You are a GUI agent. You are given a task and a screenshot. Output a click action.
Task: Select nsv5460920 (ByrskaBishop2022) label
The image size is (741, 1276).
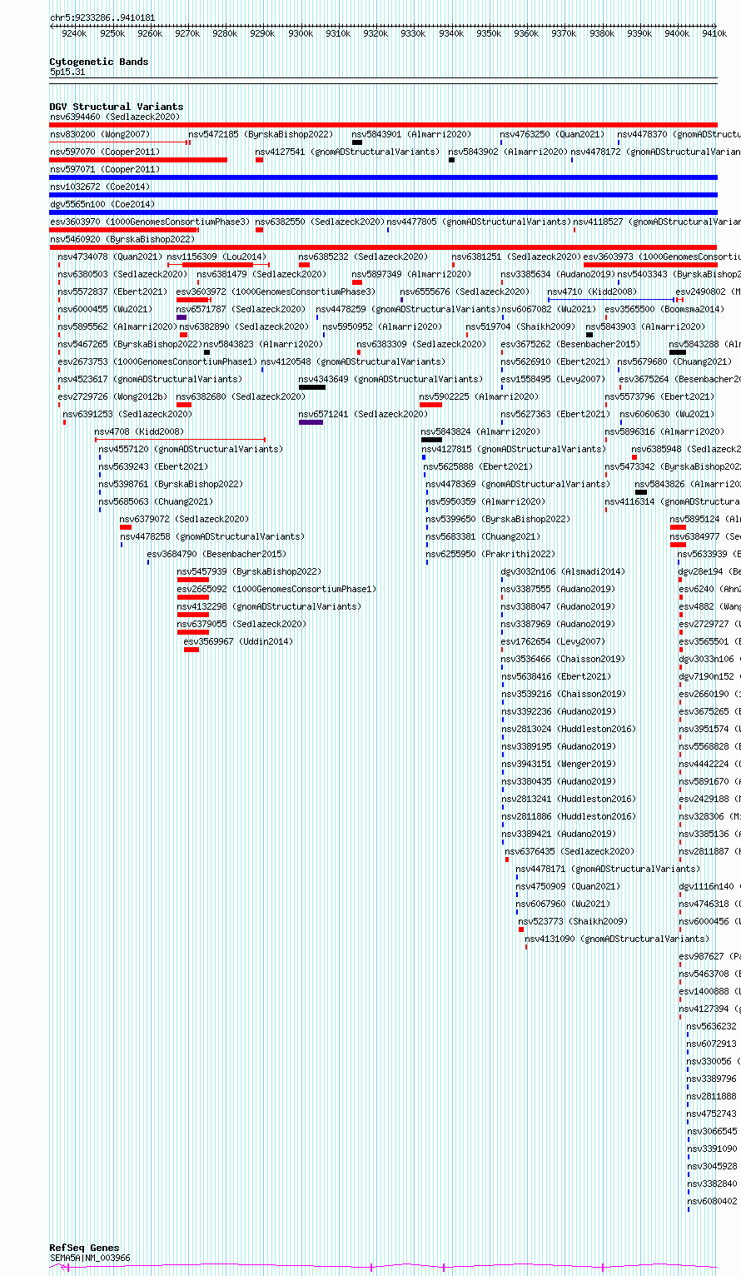point(122,240)
